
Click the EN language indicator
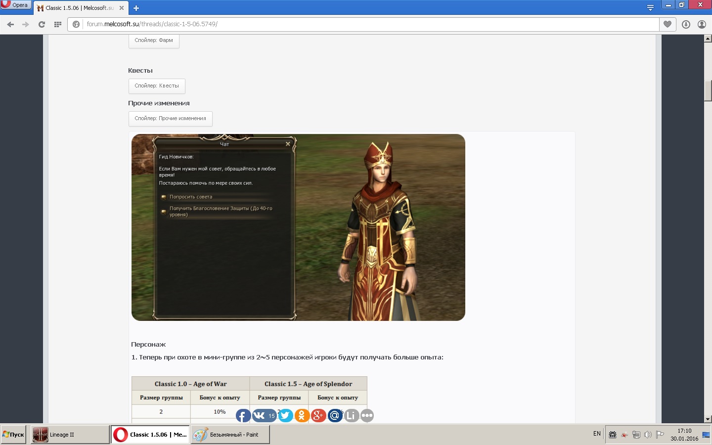(597, 434)
